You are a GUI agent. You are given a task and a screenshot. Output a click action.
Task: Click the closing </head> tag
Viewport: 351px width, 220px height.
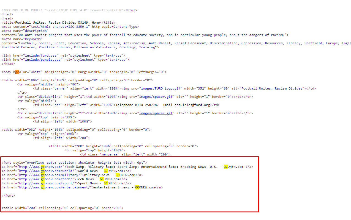point(8,64)
